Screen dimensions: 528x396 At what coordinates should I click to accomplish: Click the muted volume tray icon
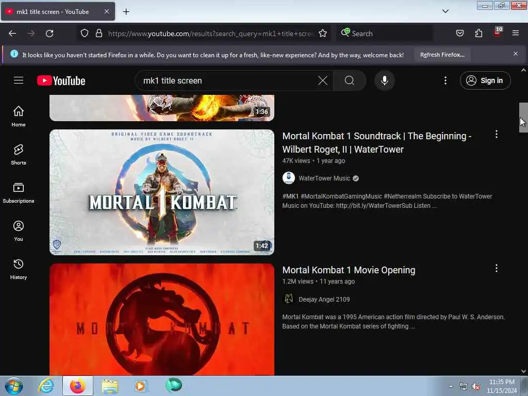point(476,387)
